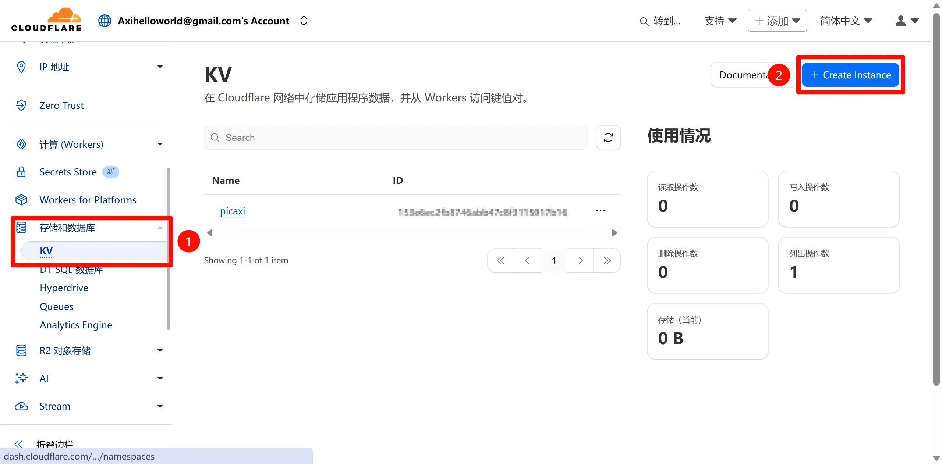
Task: Click the 列出操作数 usage card
Action: [x=839, y=265]
